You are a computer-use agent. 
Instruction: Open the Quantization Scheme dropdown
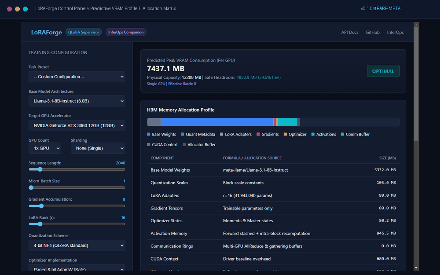pyautogui.click(x=77, y=246)
